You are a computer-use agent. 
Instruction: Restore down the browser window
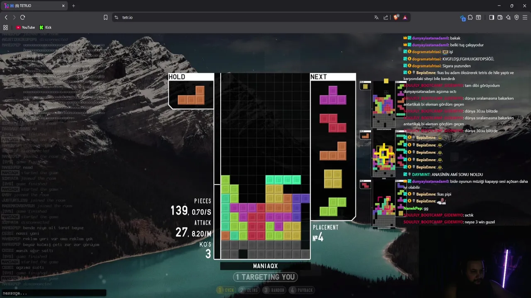coord(512,6)
